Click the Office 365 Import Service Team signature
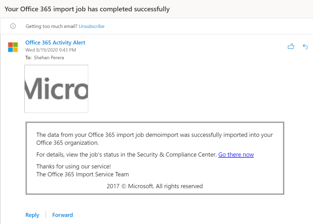This screenshot has height=224, width=313. 83,174
